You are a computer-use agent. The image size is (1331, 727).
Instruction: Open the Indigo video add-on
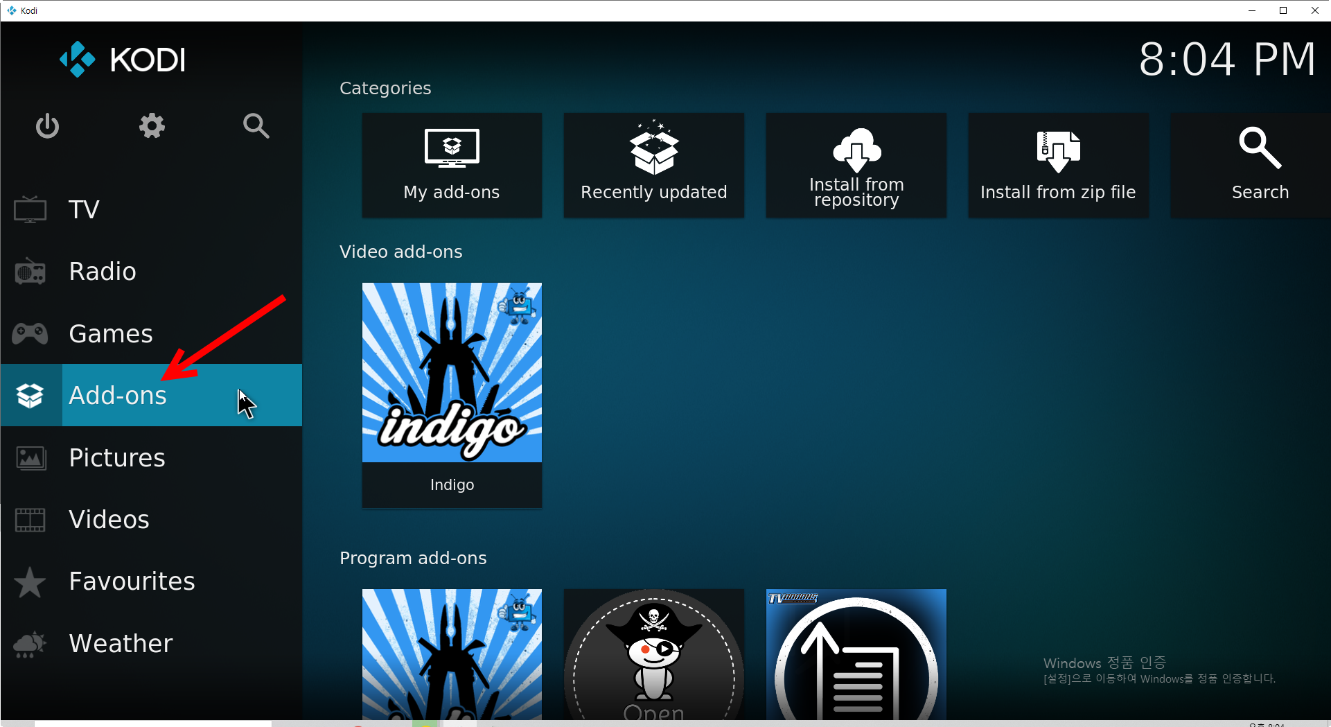coord(452,395)
